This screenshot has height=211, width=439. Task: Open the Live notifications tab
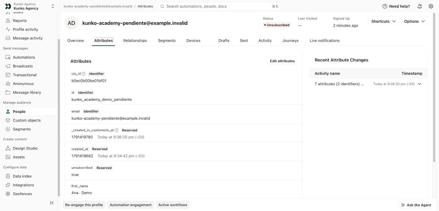point(325,41)
